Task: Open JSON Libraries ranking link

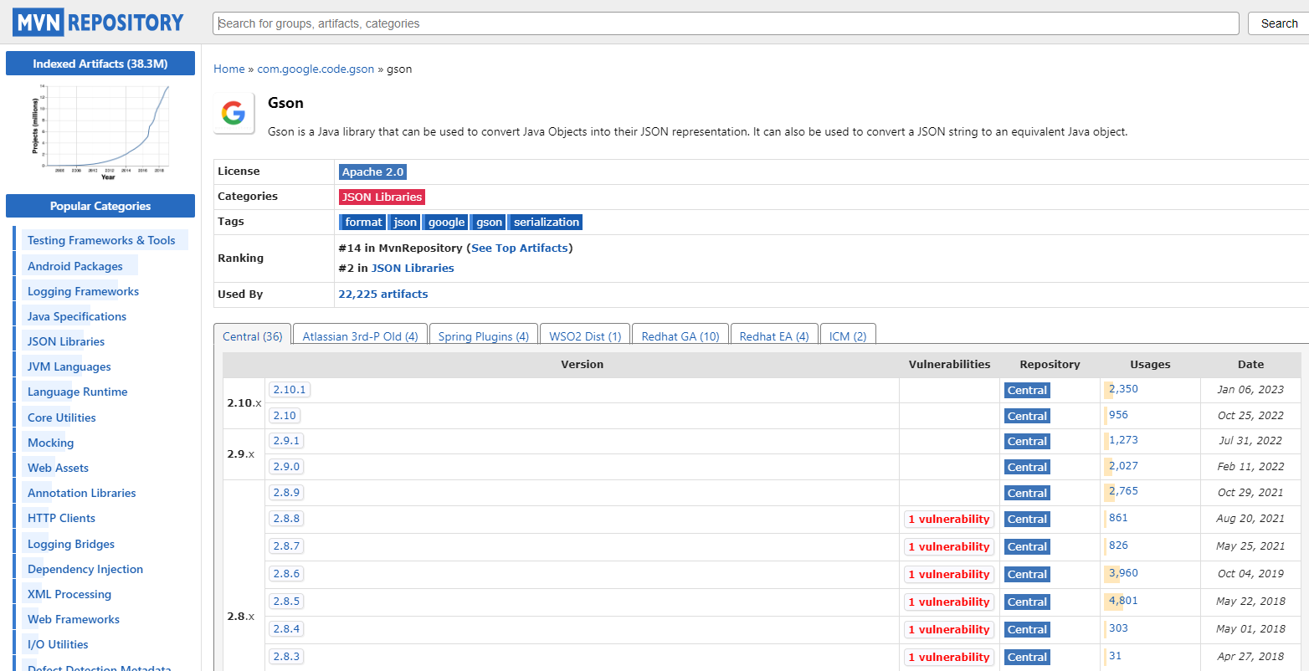Action: point(413,268)
